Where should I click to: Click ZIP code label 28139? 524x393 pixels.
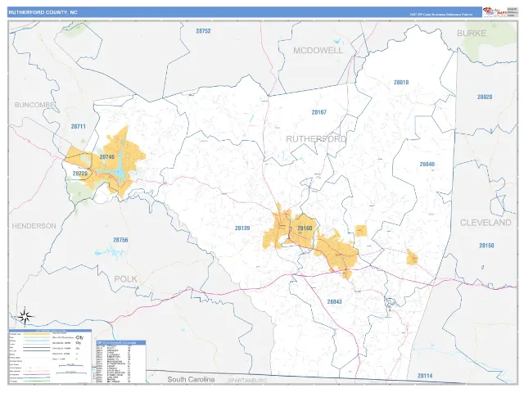coord(242,228)
